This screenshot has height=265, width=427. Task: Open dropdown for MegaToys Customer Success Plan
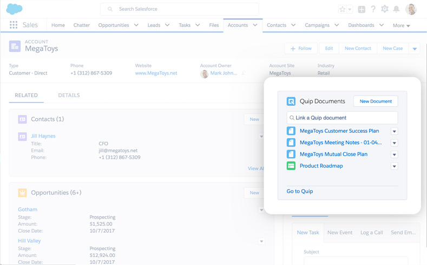coord(394,131)
